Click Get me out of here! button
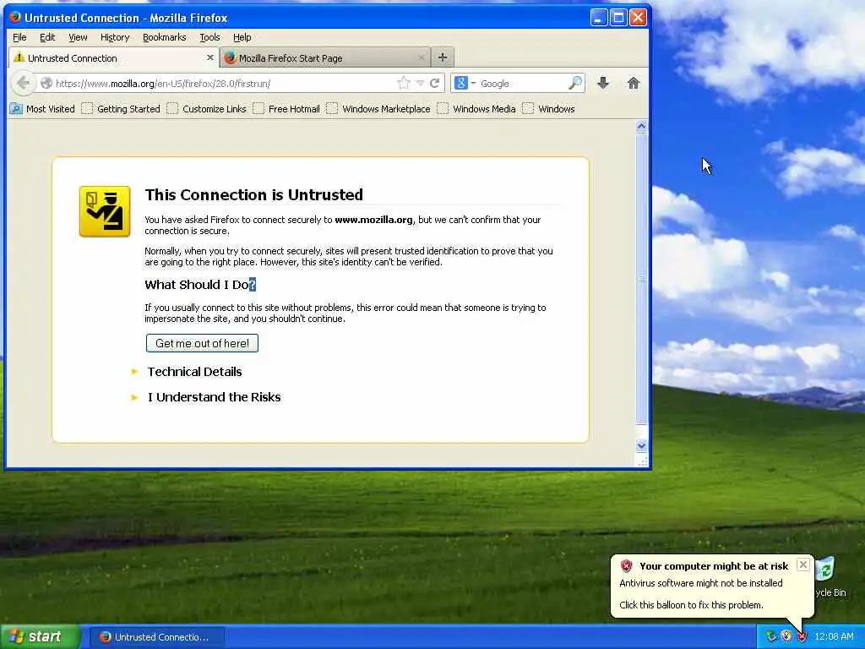 point(202,343)
